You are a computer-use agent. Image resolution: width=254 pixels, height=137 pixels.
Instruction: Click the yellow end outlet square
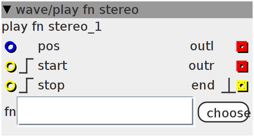pos(242,86)
